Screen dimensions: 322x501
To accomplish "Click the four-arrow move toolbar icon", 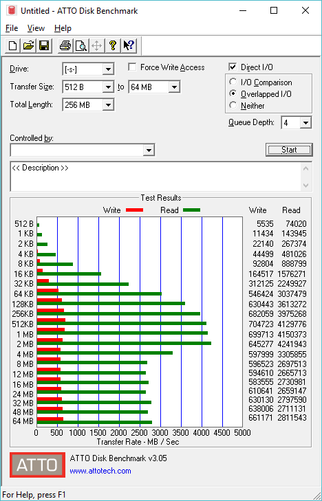I will pyautogui.click(x=96, y=45).
